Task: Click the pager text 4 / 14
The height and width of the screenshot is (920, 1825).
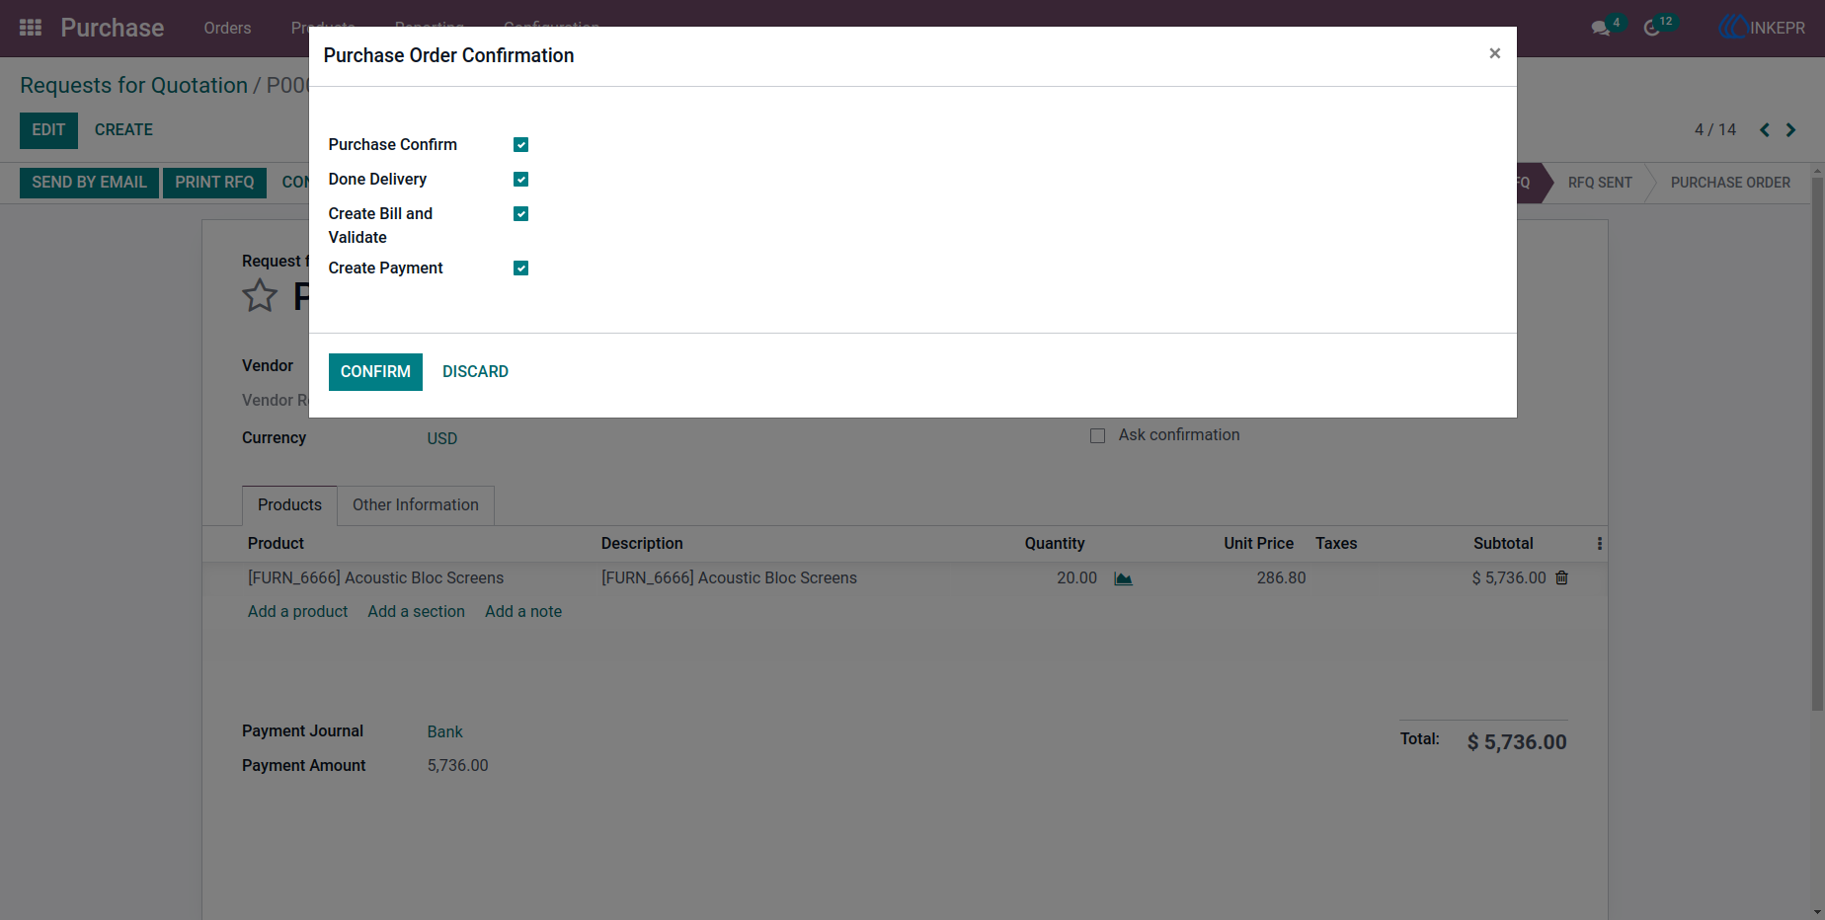Action: coord(1714,130)
